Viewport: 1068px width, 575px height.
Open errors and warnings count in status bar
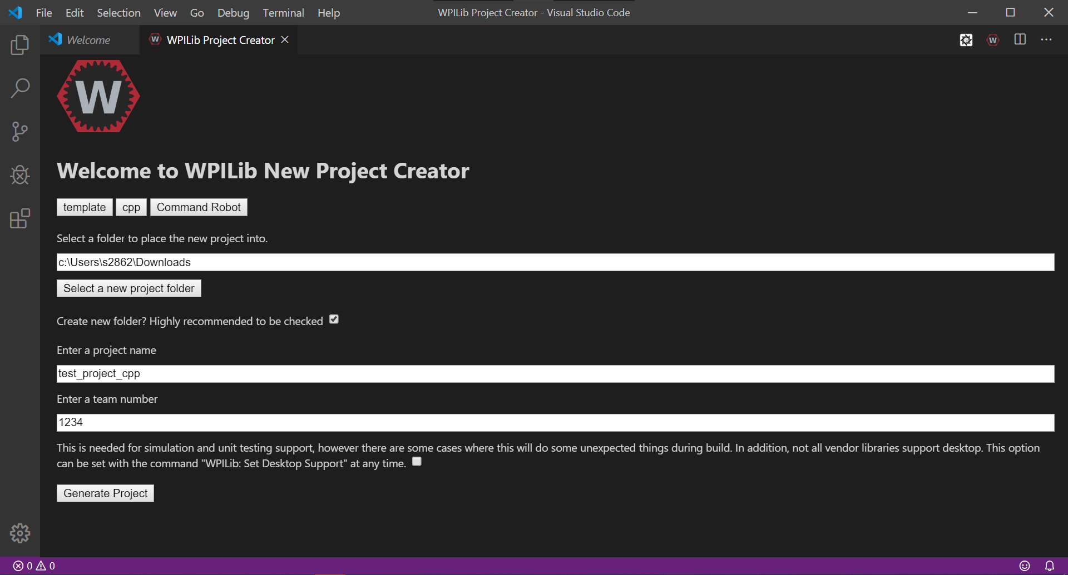(x=34, y=566)
